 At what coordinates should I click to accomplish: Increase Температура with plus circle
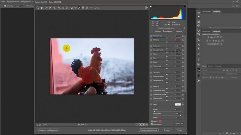tap(183, 36)
